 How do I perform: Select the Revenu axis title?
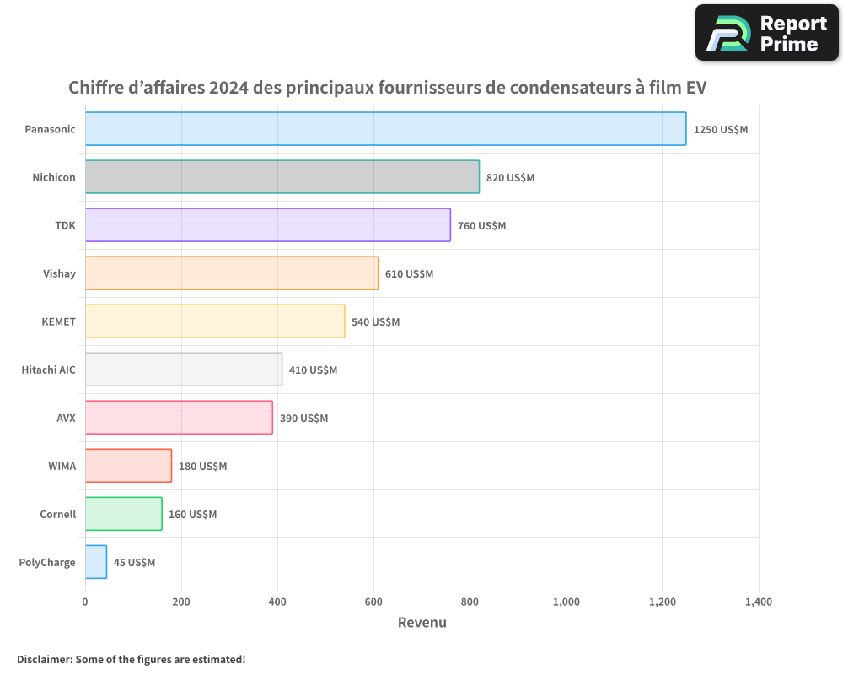point(421,623)
